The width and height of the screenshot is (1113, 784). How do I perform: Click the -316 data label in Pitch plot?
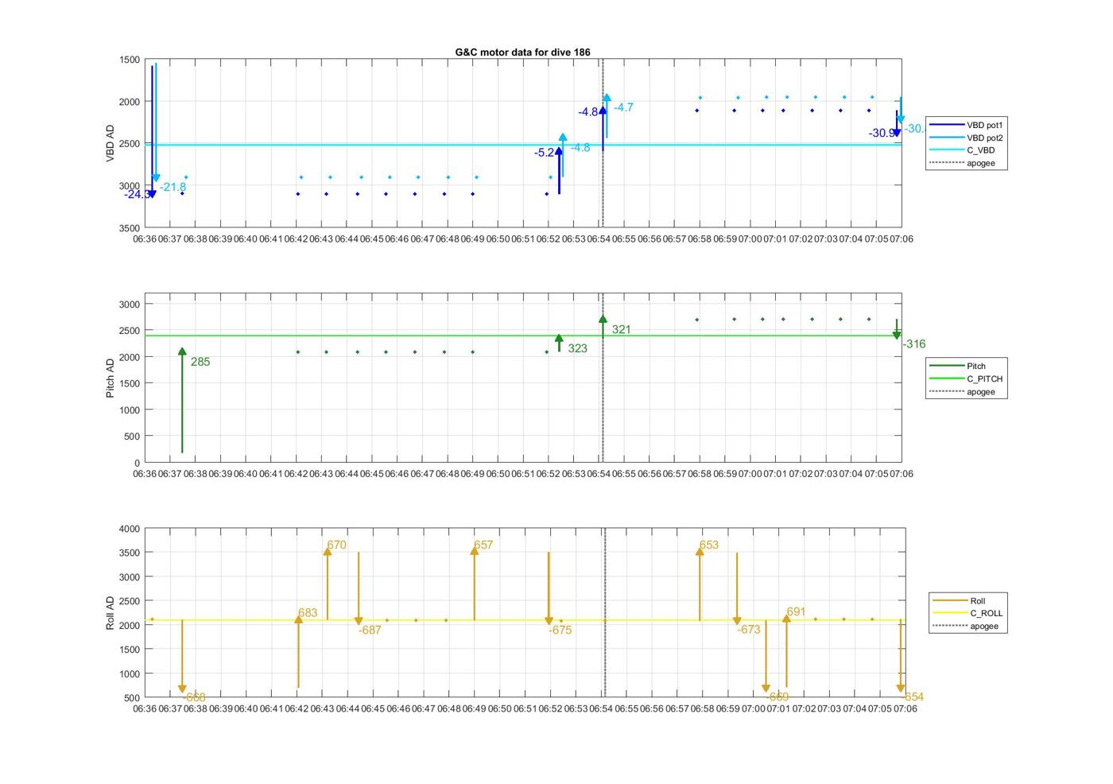point(914,344)
